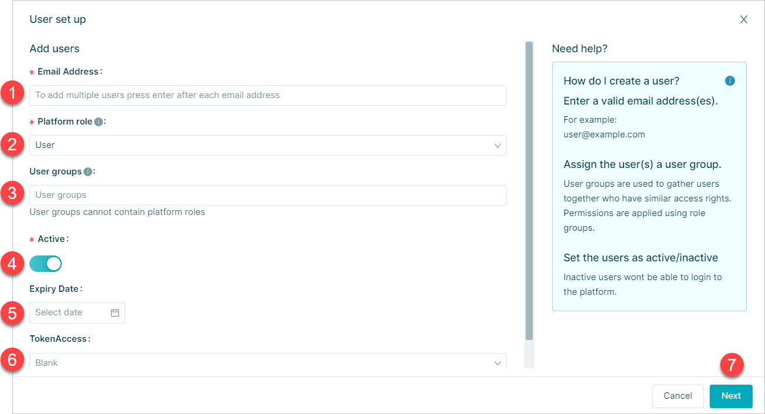
Task: Click the 'How do I create a user?' heading
Action: (x=622, y=81)
